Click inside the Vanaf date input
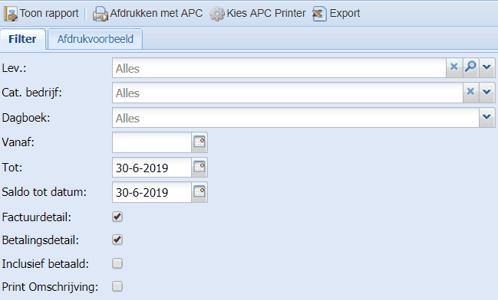The image size is (498, 300). (152, 142)
